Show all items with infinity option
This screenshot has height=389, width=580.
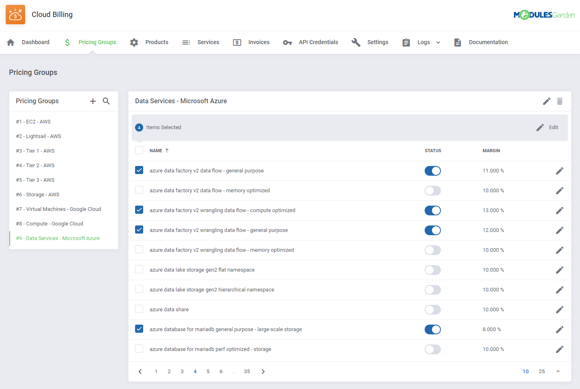pos(558,371)
